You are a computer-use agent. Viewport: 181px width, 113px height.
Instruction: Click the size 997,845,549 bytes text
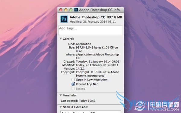(88, 48)
